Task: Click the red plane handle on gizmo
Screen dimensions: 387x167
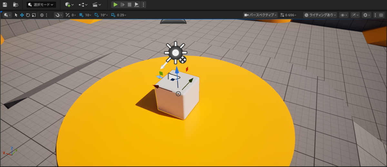Action: [x=187, y=69]
